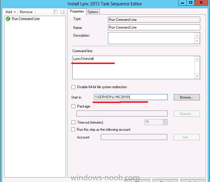
Task: Enable Disable 64-bit file system redirection
Action: 74,87
